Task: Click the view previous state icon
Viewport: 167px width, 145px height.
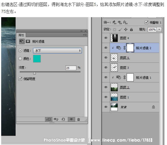Action: tap(56, 119)
